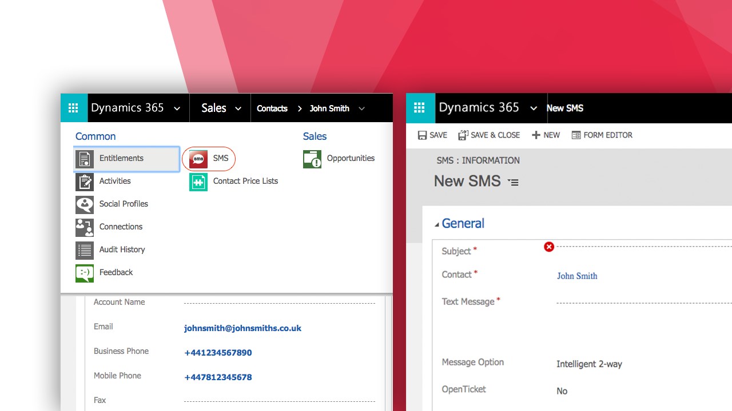Image resolution: width=732 pixels, height=411 pixels.
Task: Click the Feedback smiley icon
Action: click(85, 273)
